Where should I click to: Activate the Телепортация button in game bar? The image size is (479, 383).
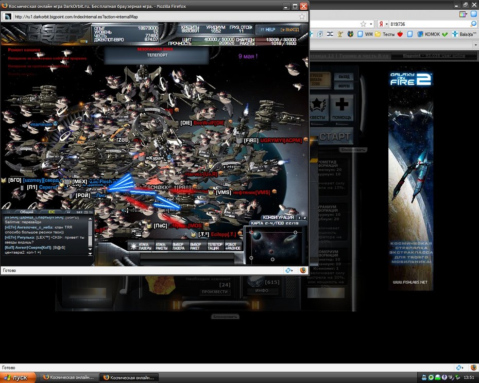click(215, 246)
